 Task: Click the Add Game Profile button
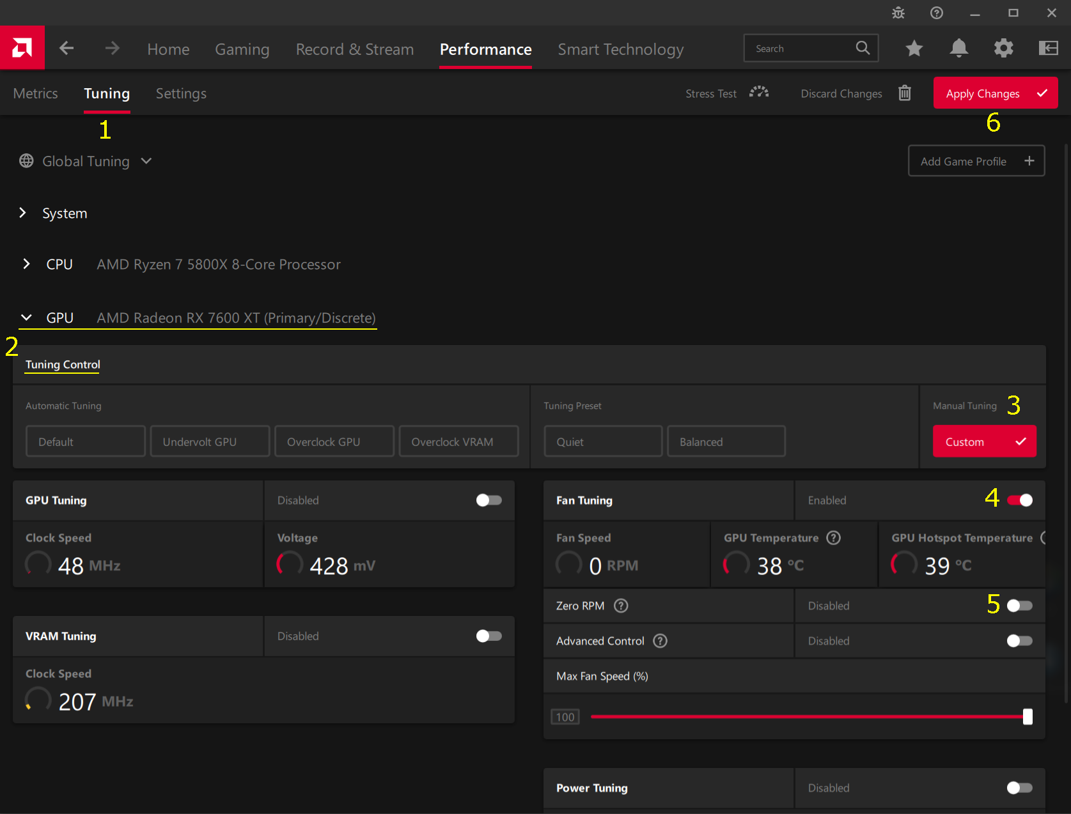coord(976,161)
